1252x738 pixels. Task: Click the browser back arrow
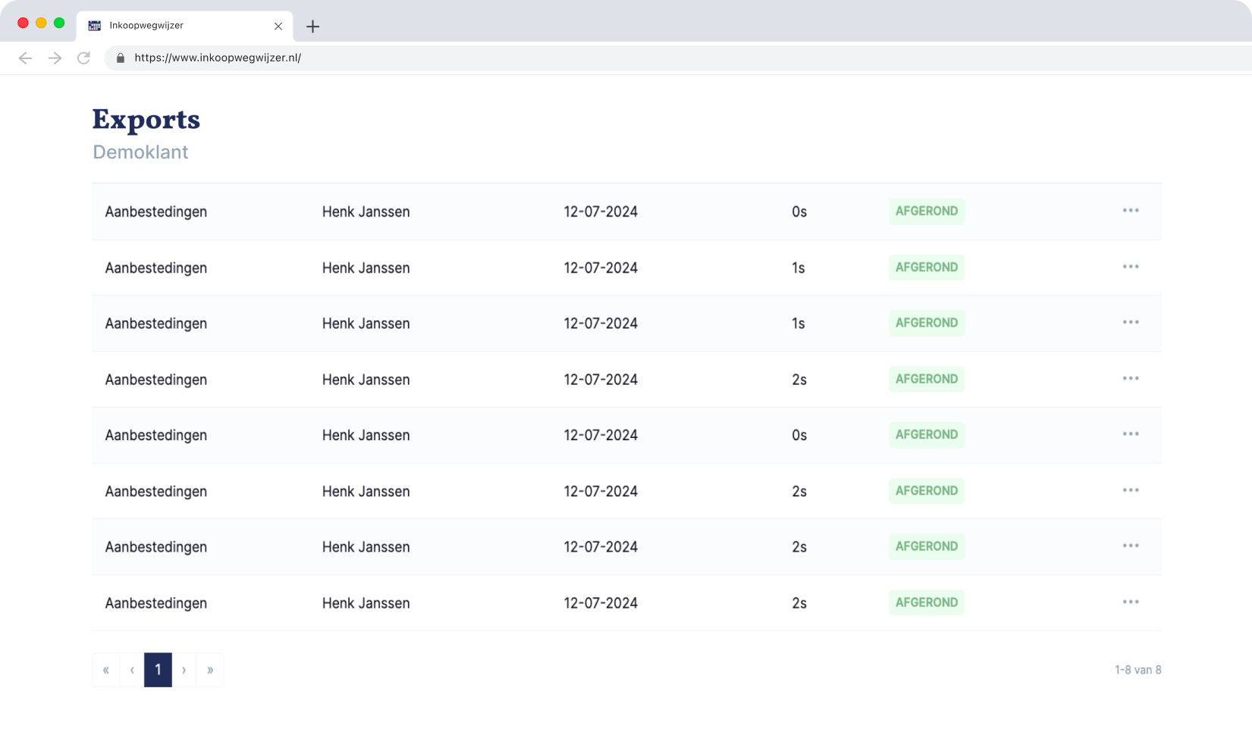[25, 58]
